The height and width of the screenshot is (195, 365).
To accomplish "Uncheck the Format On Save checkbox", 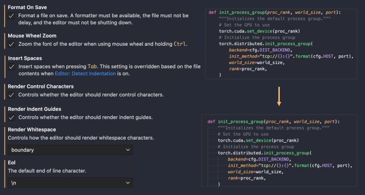I will (x=11, y=16).
